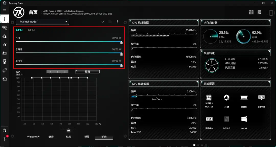The height and width of the screenshot is (147, 276).
Task: Select fan preset 2 button
Action: 57,72
